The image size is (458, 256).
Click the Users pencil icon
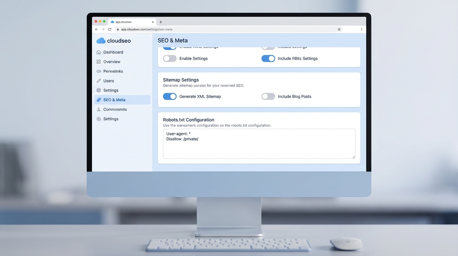[99, 81]
